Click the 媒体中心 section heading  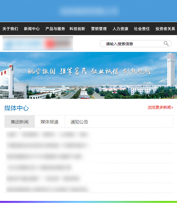click(x=17, y=108)
